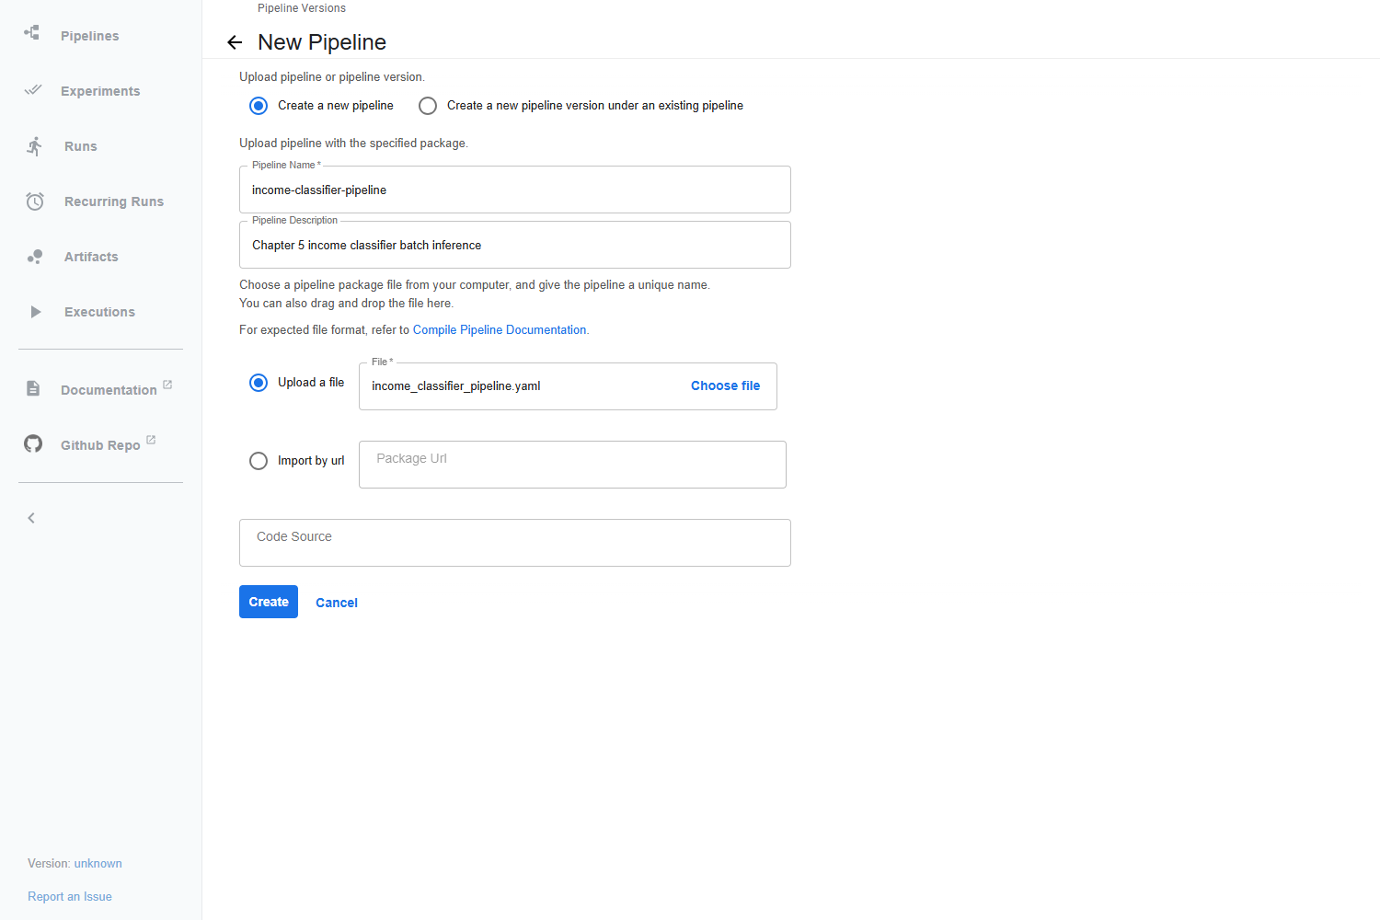Click the Experiments checkmark icon
Image resolution: width=1380 pixels, height=920 pixels.
point(33,90)
